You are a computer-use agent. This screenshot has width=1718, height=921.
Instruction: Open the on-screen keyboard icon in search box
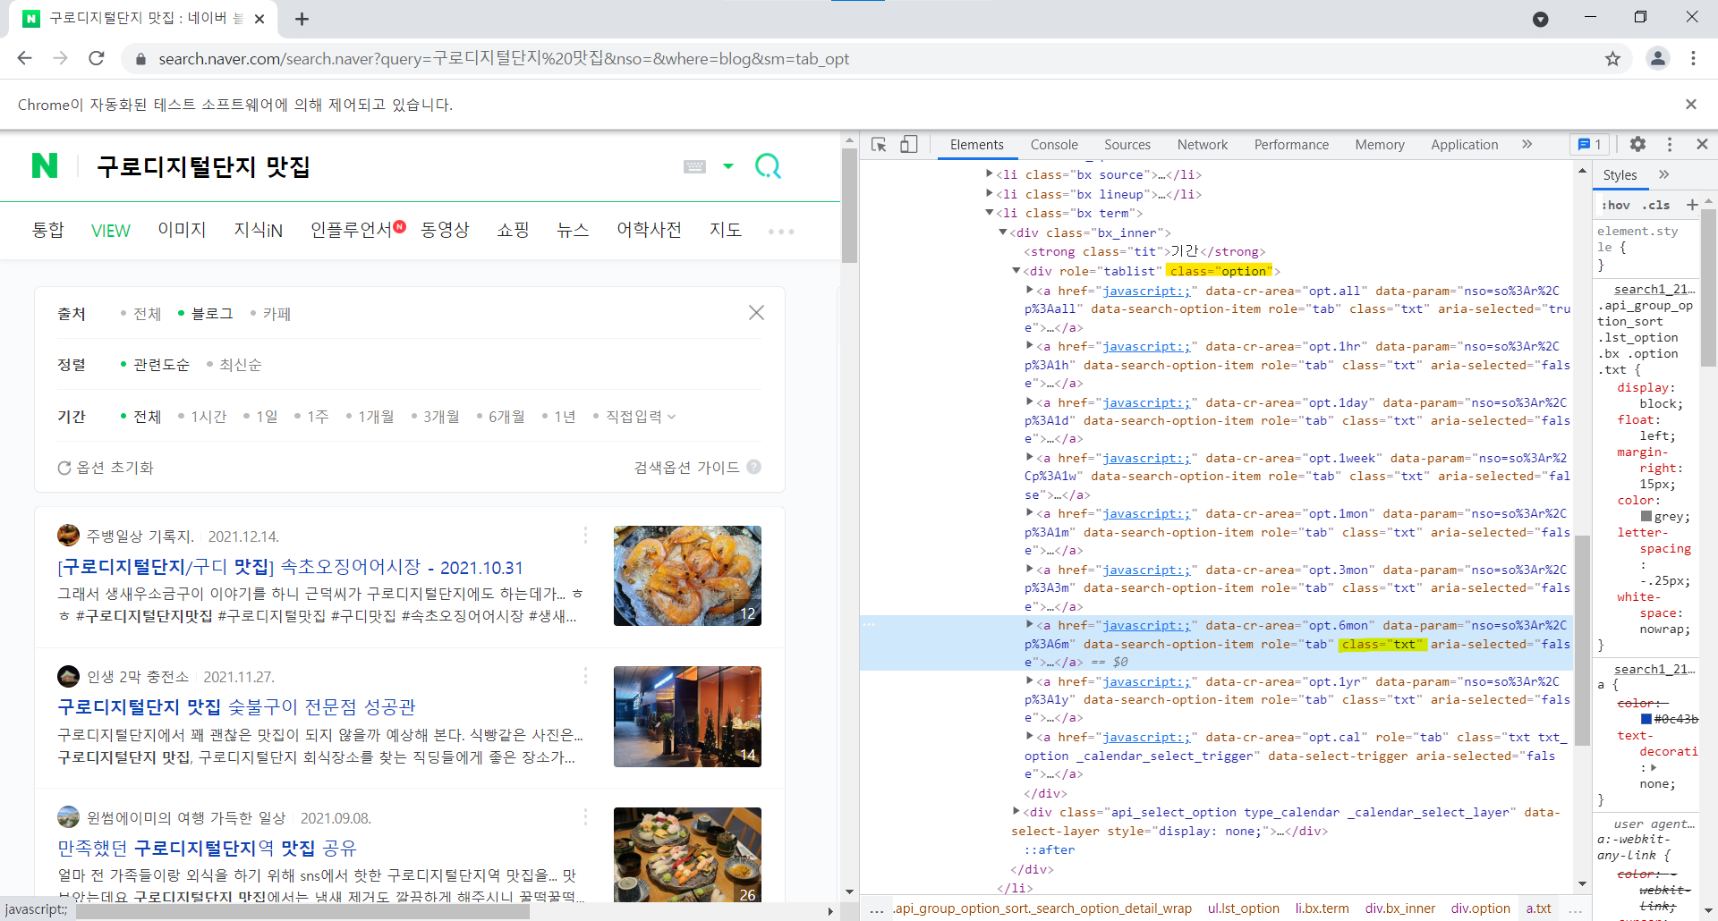pos(694,166)
